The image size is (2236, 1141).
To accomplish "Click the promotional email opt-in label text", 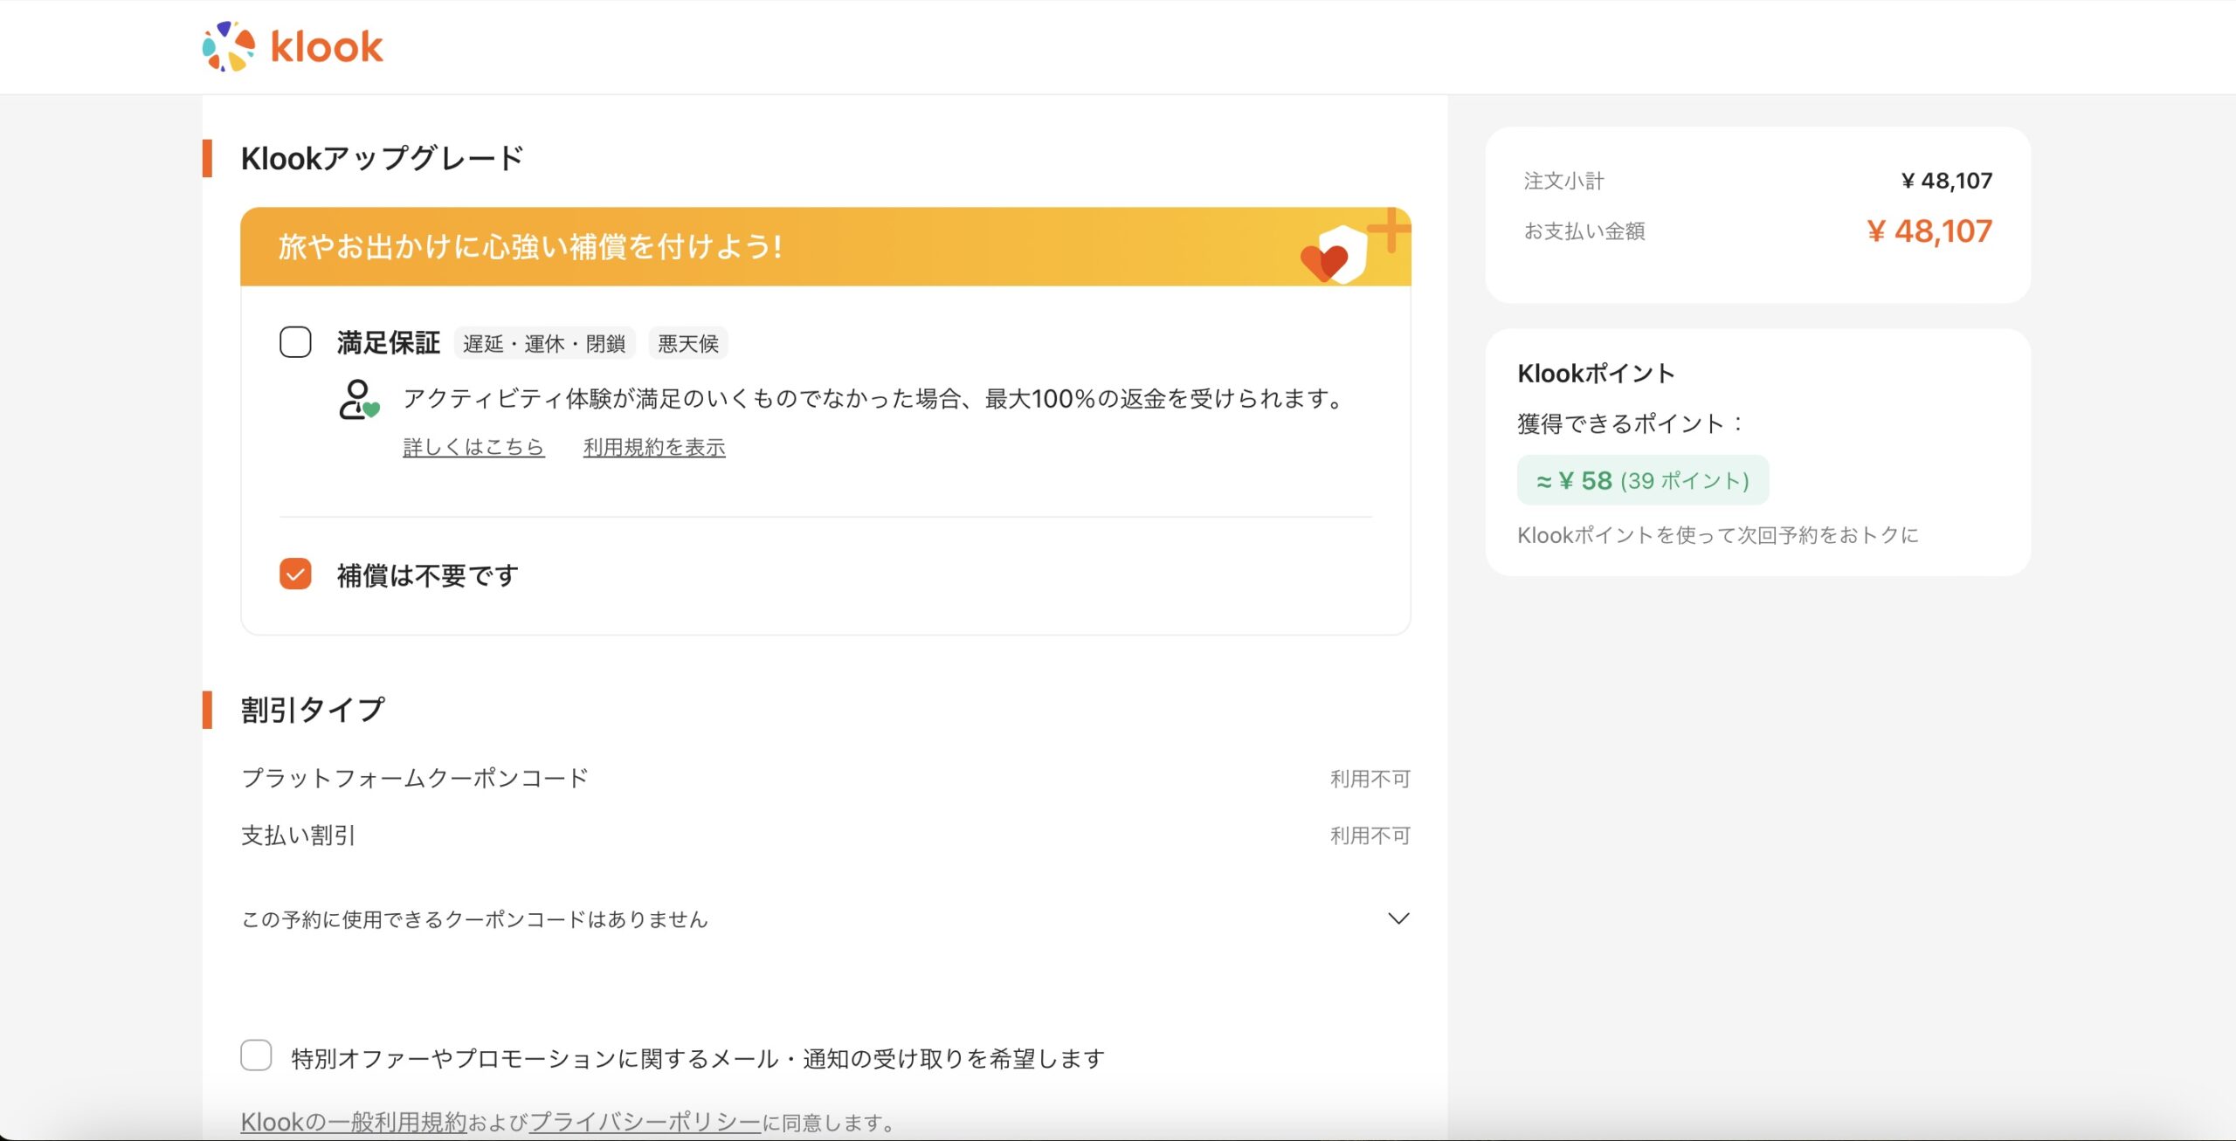I will click(698, 1059).
